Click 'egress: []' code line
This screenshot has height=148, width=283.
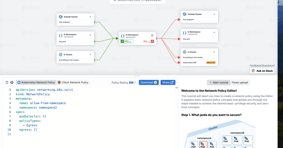(28, 130)
